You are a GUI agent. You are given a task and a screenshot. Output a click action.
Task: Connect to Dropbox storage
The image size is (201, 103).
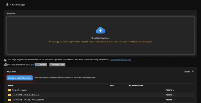(41, 65)
